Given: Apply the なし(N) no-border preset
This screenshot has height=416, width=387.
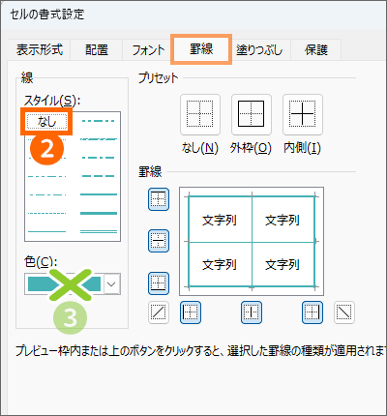Looking at the screenshot, I should (x=200, y=114).
